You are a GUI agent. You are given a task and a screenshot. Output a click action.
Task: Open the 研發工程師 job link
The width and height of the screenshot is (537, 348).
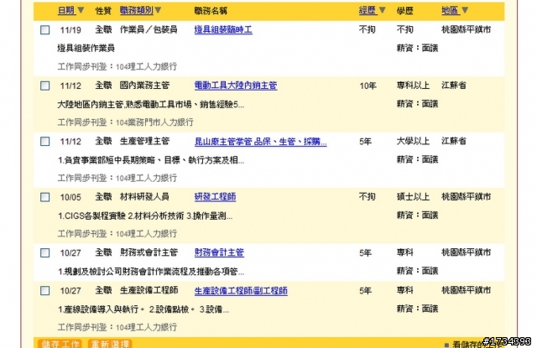[x=215, y=197]
